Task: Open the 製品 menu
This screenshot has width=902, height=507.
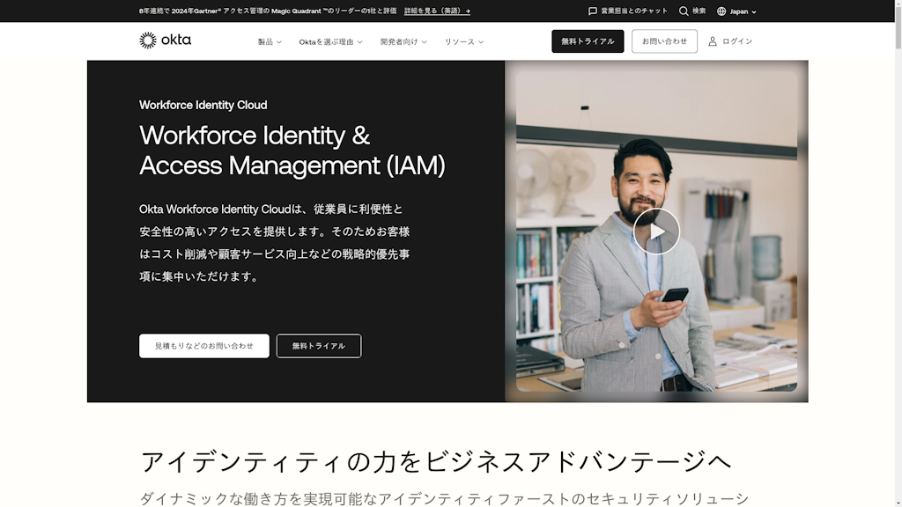Action: point(269,40)
